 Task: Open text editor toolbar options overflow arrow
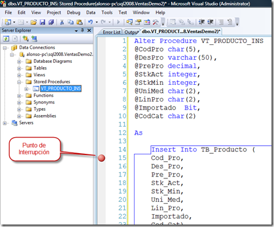(237, 22)
